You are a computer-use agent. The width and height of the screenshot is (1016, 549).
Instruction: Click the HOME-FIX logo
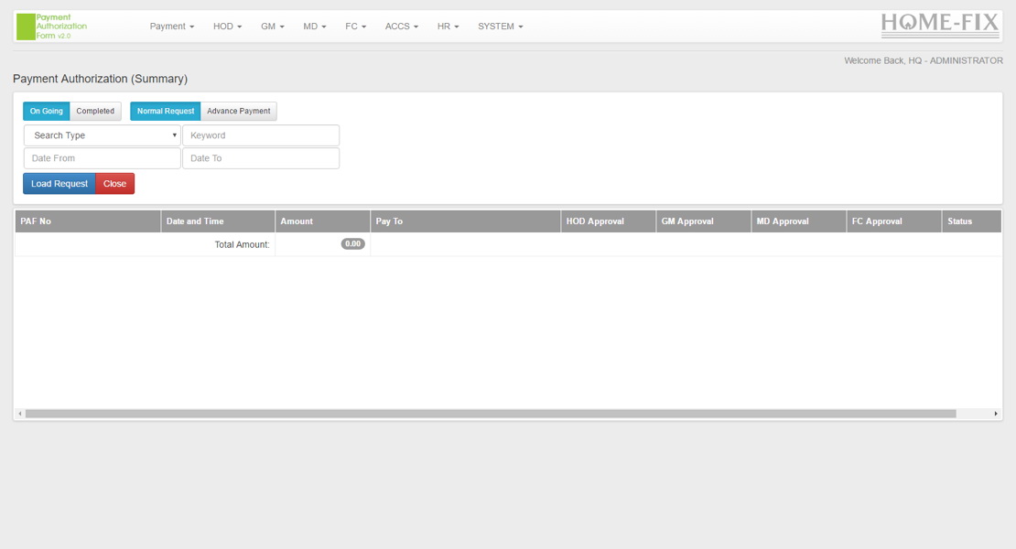point(940,26)
